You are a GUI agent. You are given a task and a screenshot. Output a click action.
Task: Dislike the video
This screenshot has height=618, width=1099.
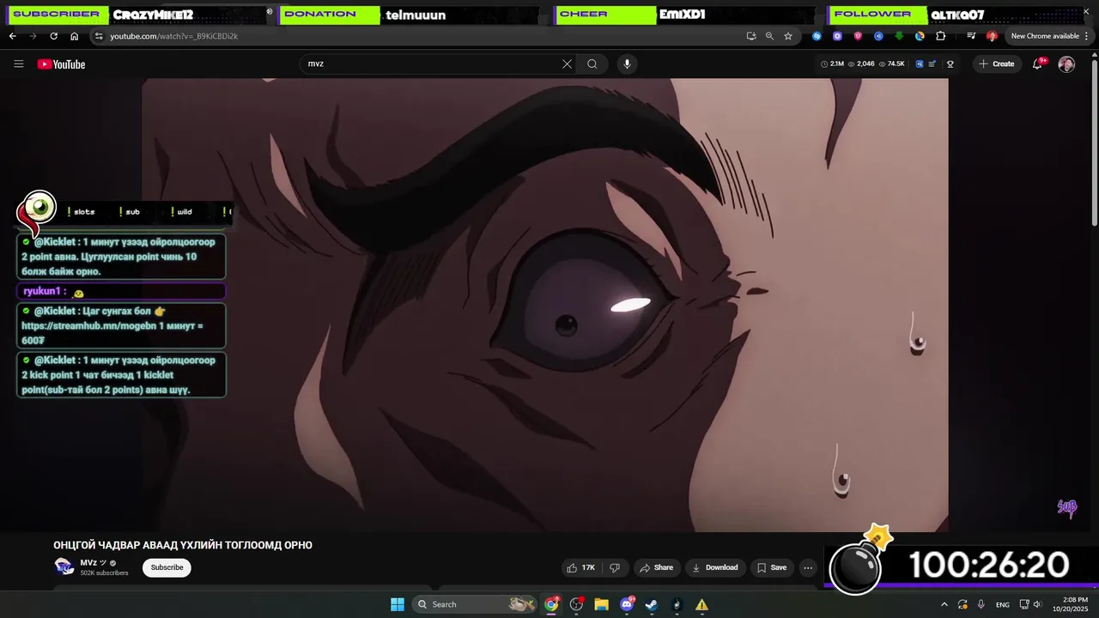(615, 567)
